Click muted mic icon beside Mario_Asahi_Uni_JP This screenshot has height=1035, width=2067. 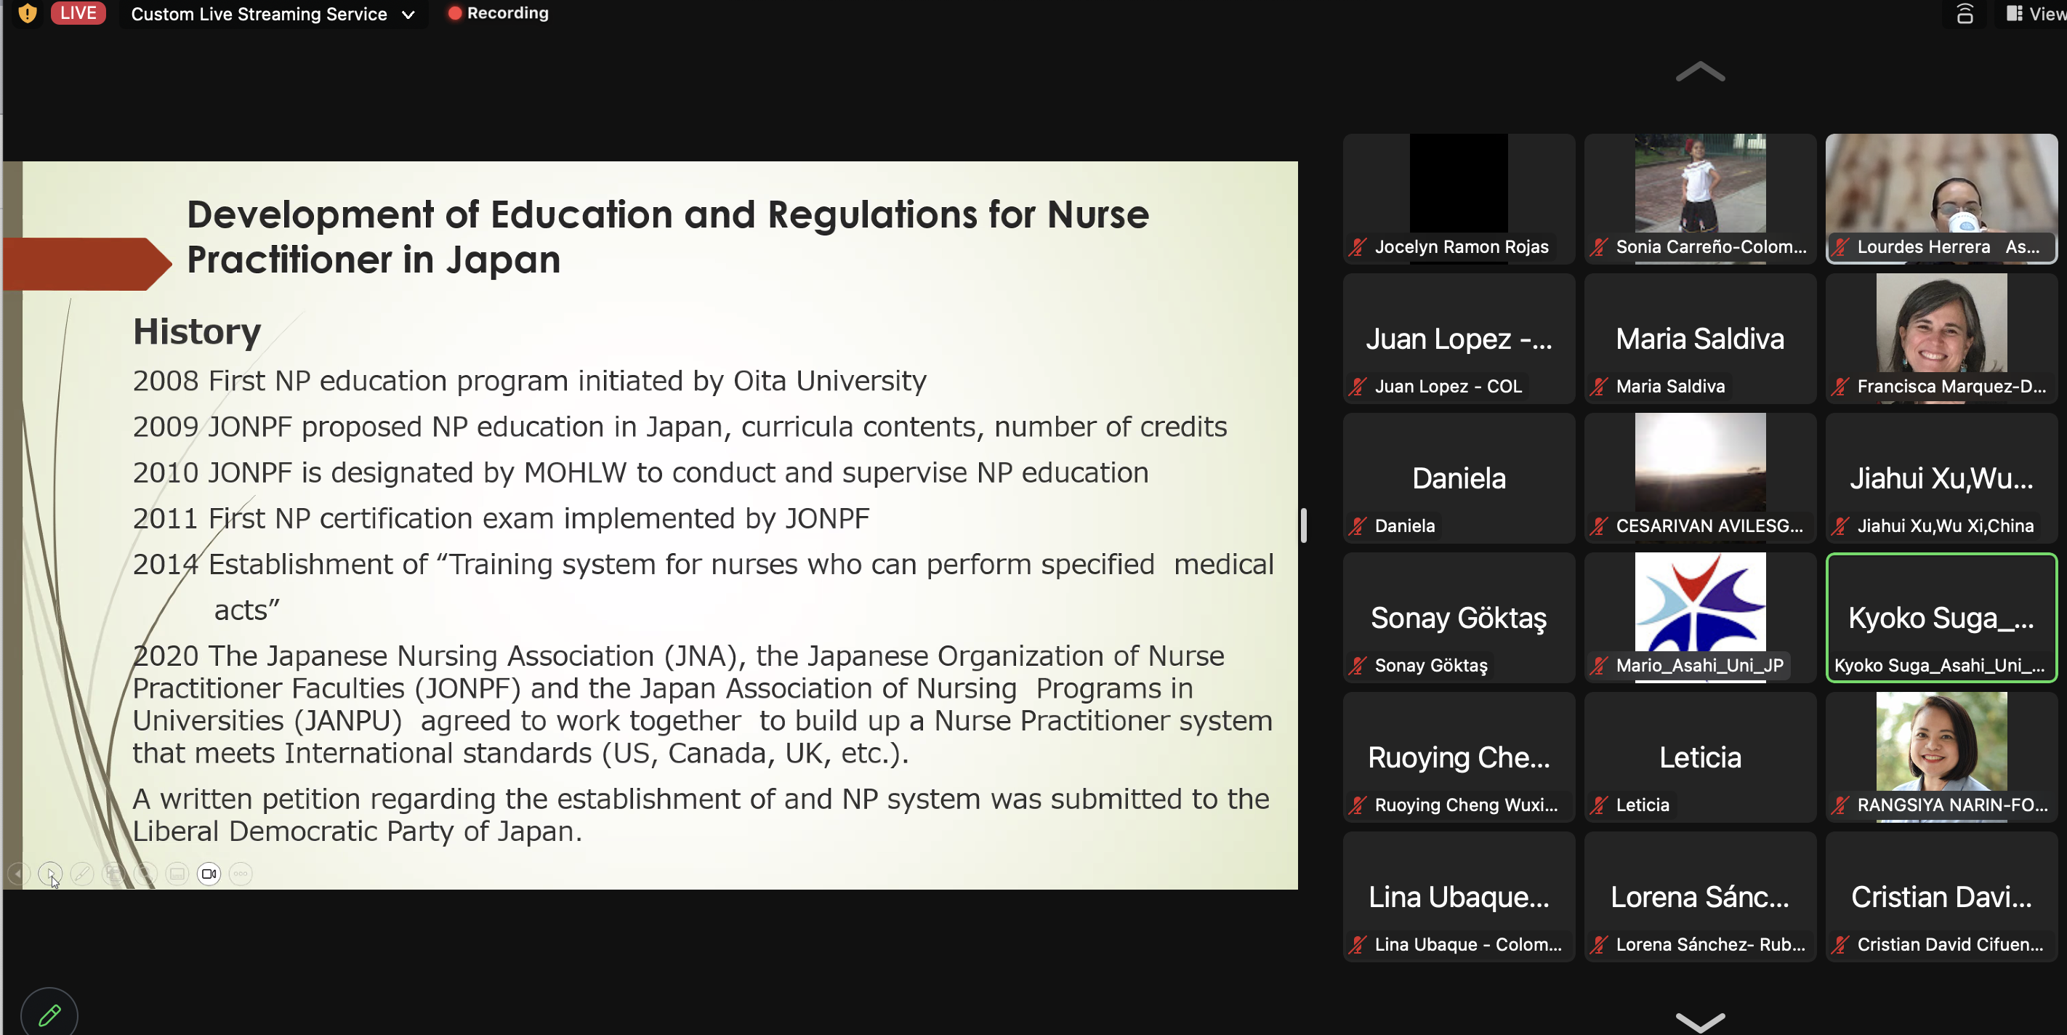coord(1599,666)
